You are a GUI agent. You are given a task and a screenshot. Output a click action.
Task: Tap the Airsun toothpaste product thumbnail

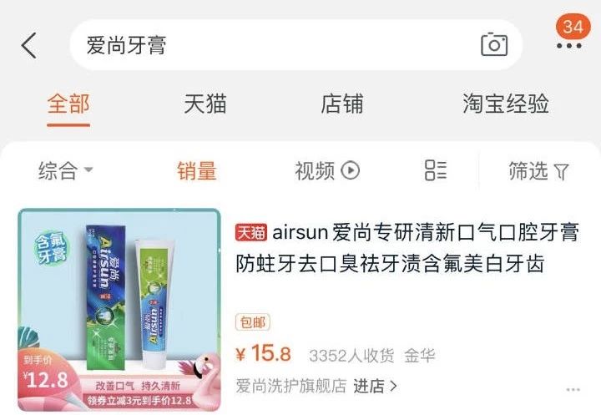[119, 310]
